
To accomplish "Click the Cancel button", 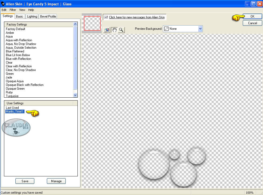I will coord(252,23).
